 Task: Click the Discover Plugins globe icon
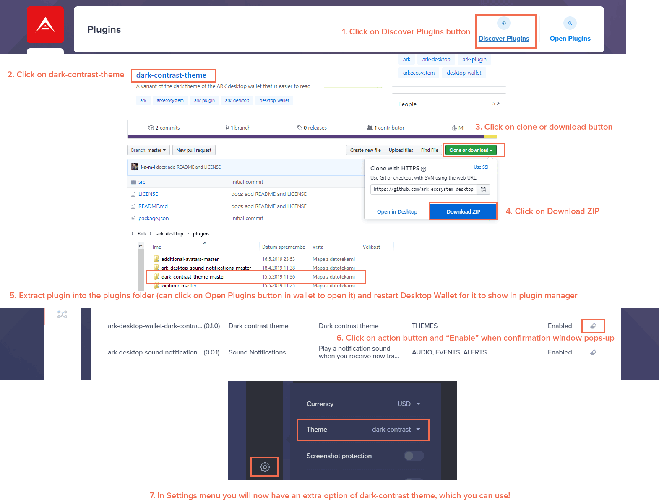pos(504,23)
